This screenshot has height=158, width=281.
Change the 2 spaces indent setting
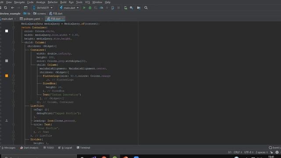(262, 152)
